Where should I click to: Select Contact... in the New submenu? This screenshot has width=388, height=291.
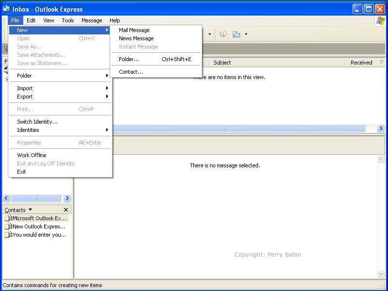[x=131, y=72]
